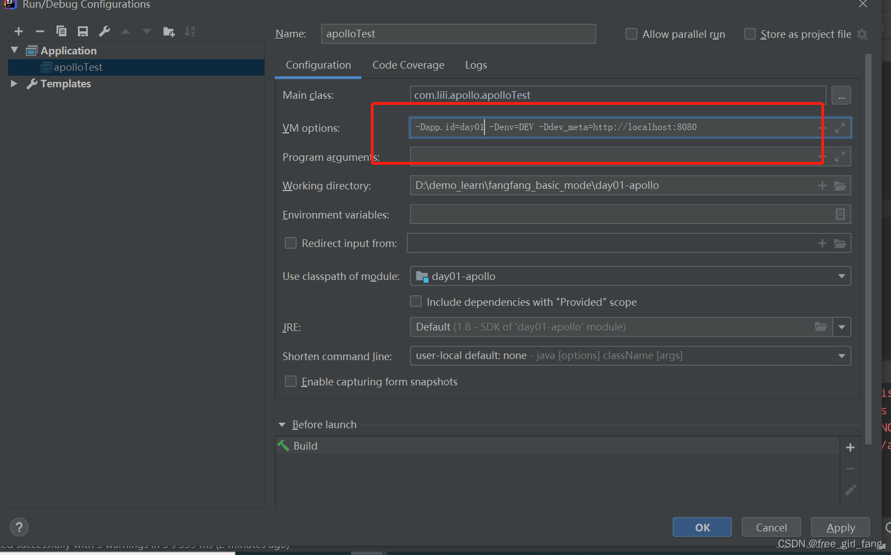Insert macro in Redirect input field

tap(822, 243)
